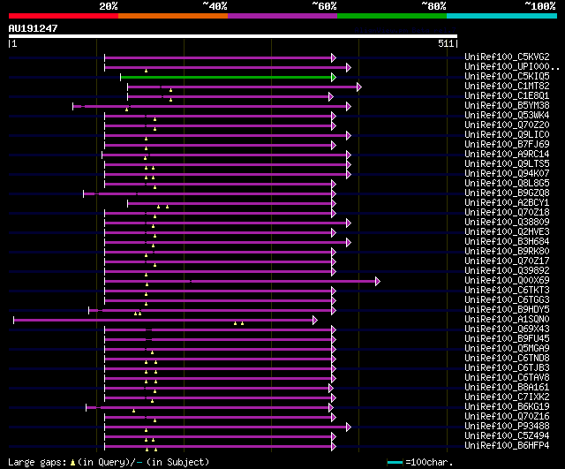The image size is (565, 469).
Task: Select the UniRef100_Q70Z16 label
Action: 507,417
